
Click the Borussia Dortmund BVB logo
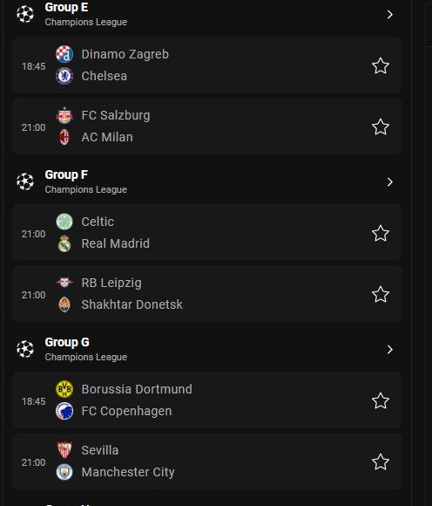coord(64,389)
